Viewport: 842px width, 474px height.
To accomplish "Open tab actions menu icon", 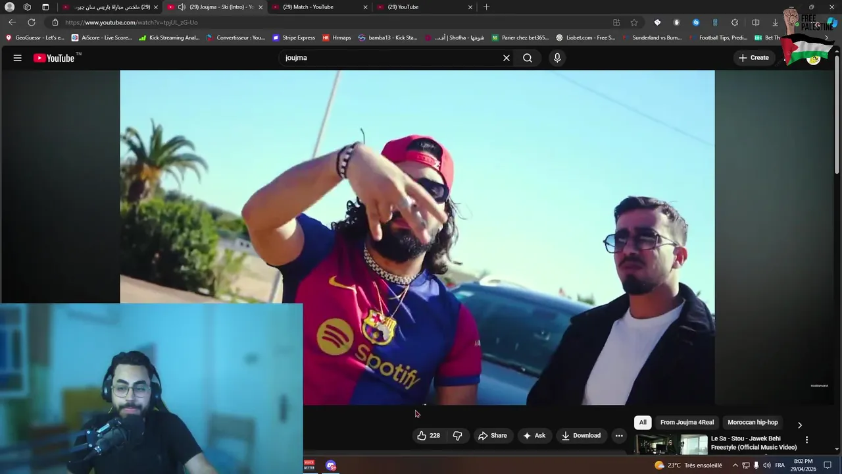I will tap(45, 7).
